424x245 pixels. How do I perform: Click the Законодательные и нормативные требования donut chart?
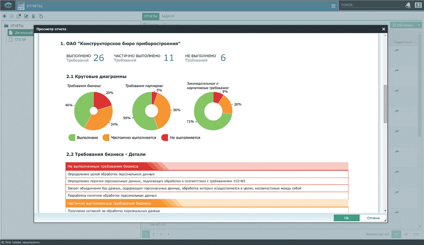[x=213, y=111]
